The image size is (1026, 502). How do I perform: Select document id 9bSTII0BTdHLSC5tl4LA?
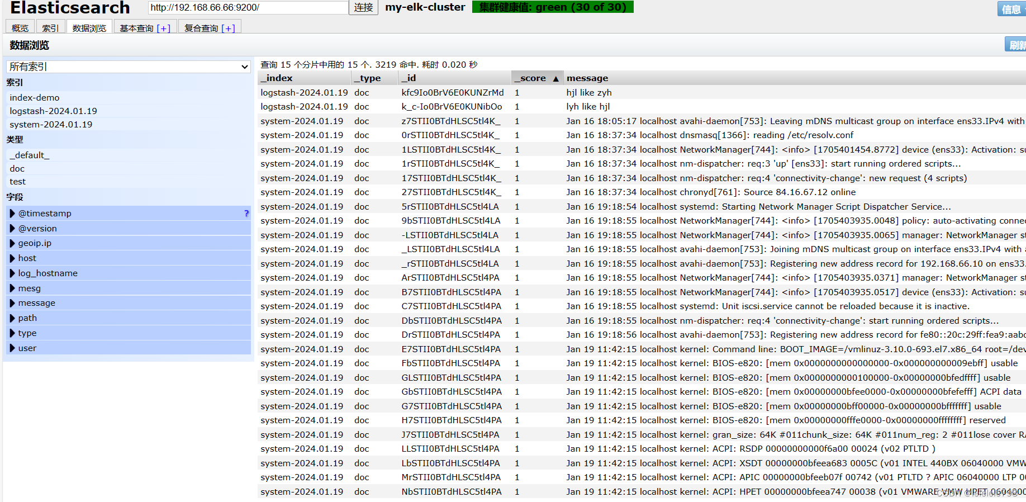451,220
